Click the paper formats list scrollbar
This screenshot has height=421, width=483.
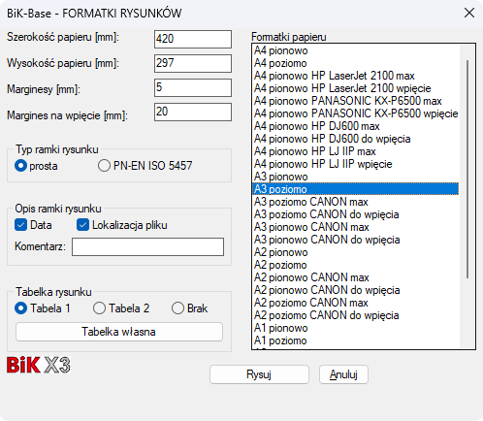pyautogui.click(x=467, y=169)
